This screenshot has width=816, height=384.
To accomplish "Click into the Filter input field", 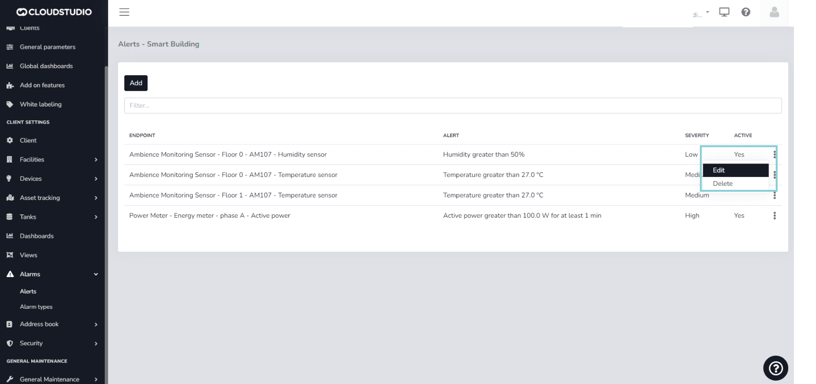I will pos(452,105).
